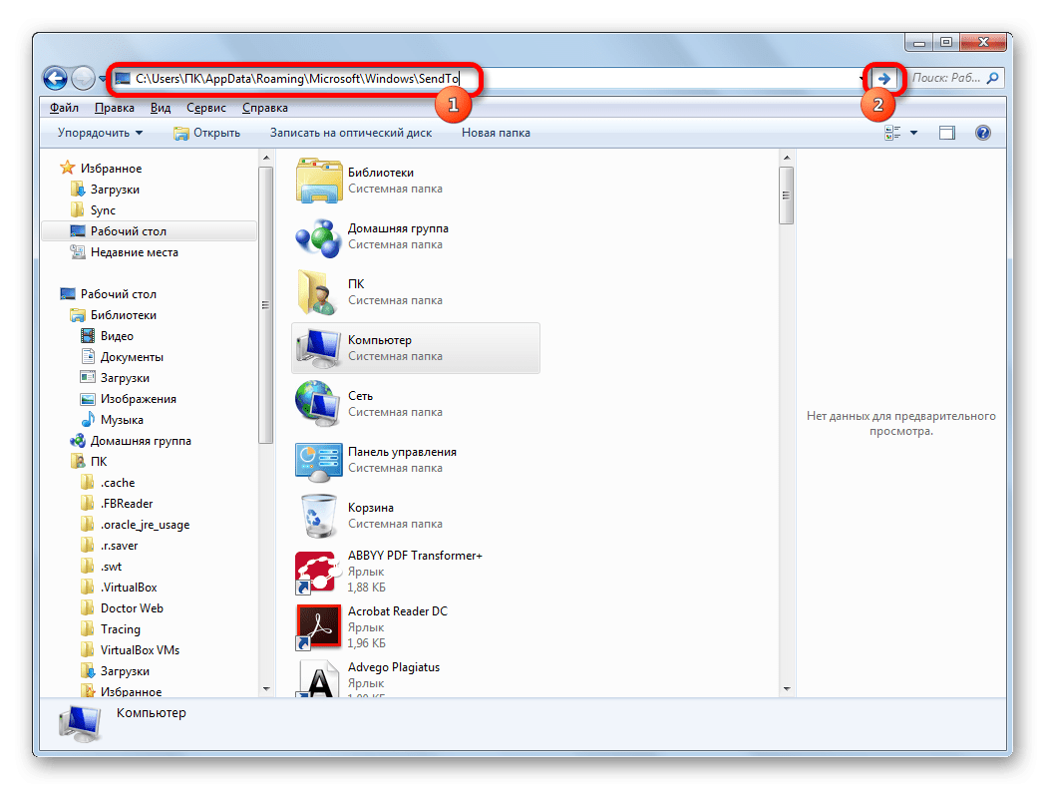Select Библиотеки in the navigation tree

click(x=114, y=315)
